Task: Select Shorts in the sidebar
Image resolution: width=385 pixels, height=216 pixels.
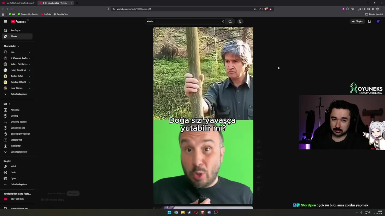Action: tap(17, 36)
